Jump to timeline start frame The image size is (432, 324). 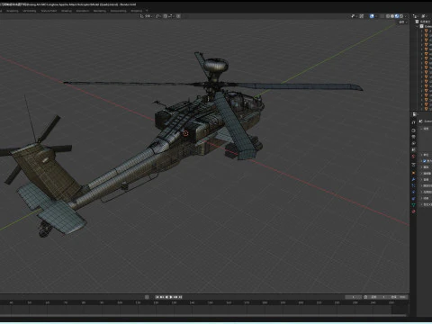click(x=157, y=297)
